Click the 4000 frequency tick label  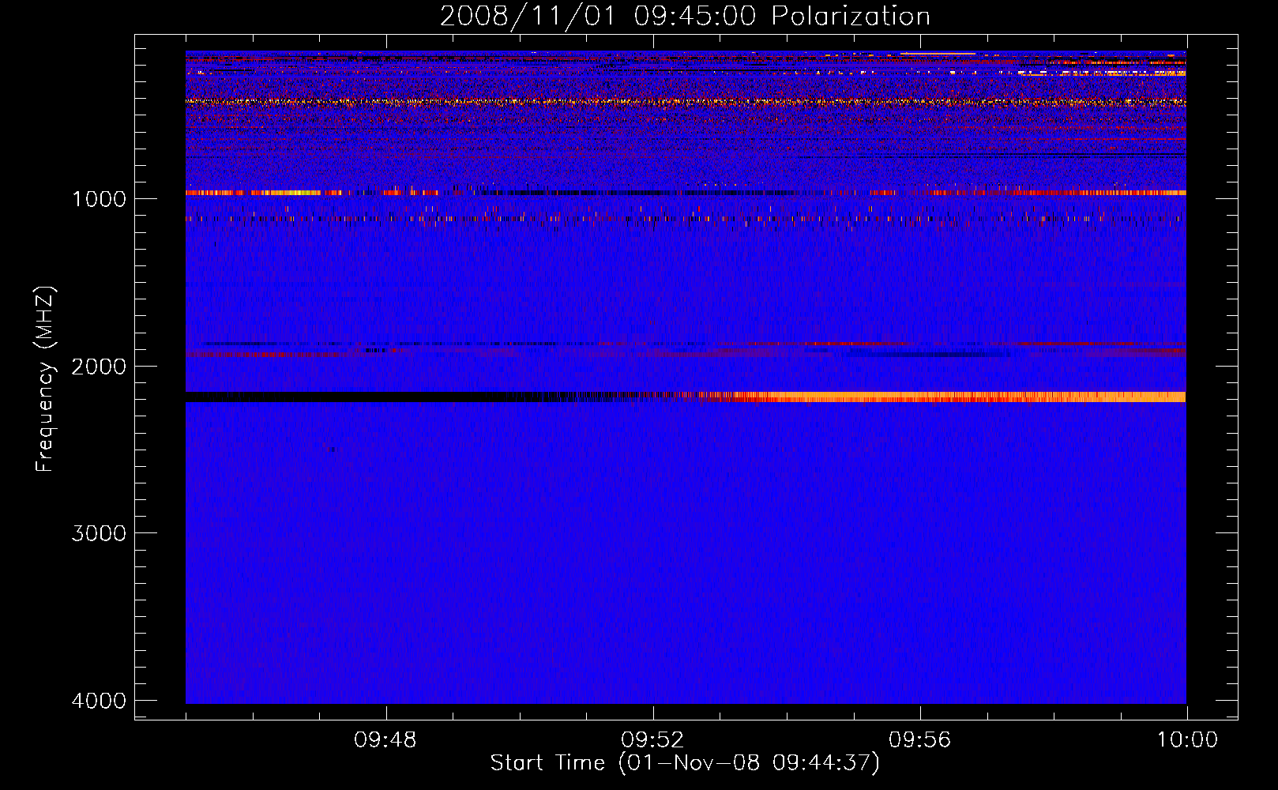pos(100,701)
